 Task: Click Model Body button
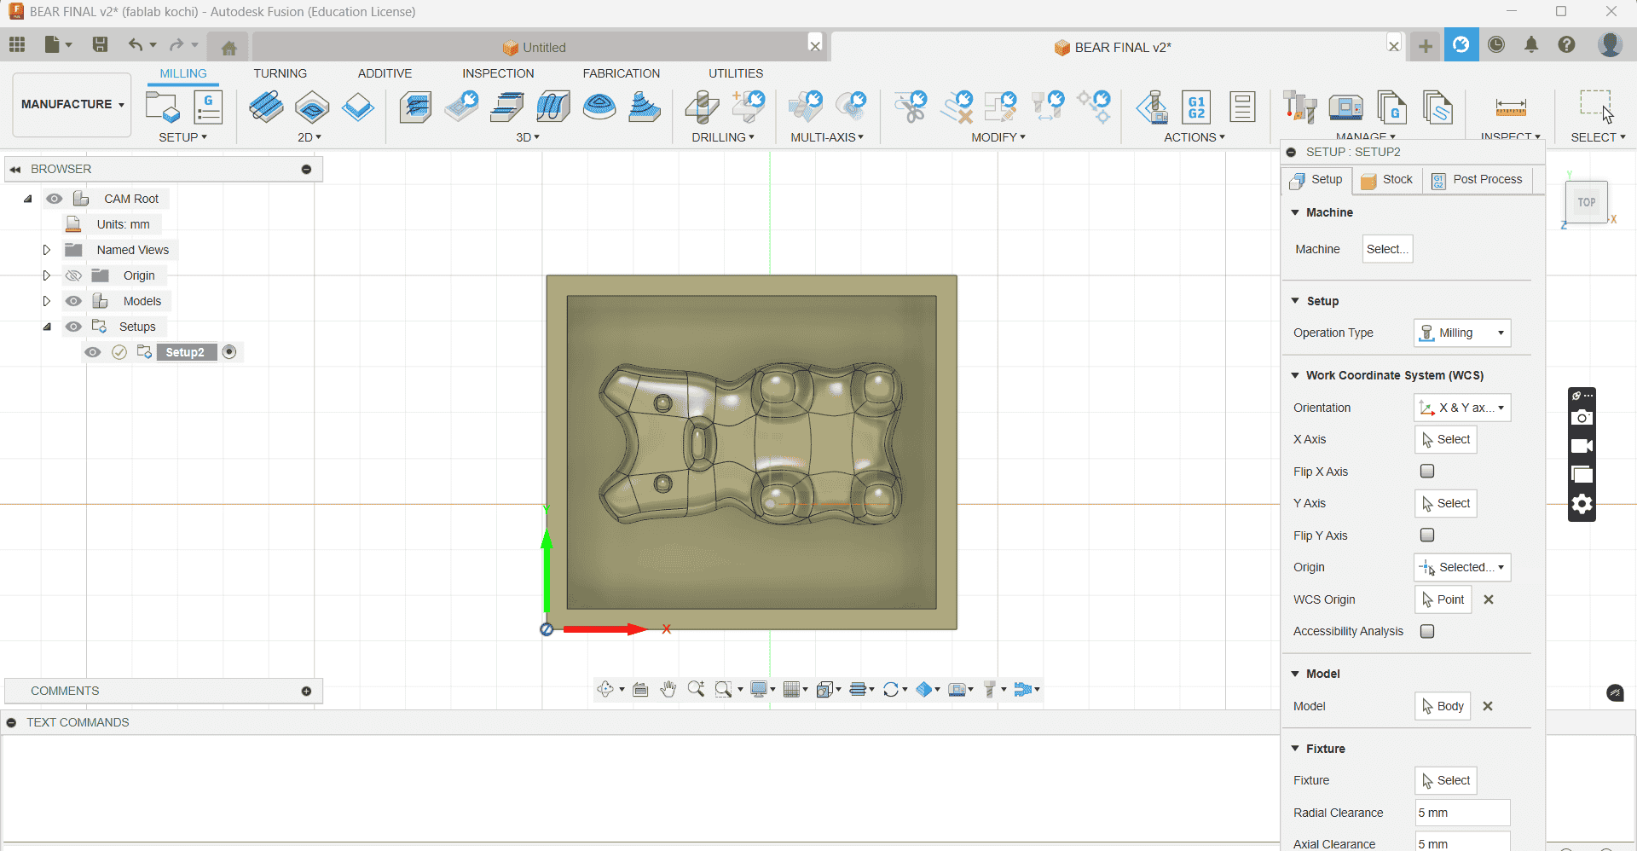[x=1443, y=706]
